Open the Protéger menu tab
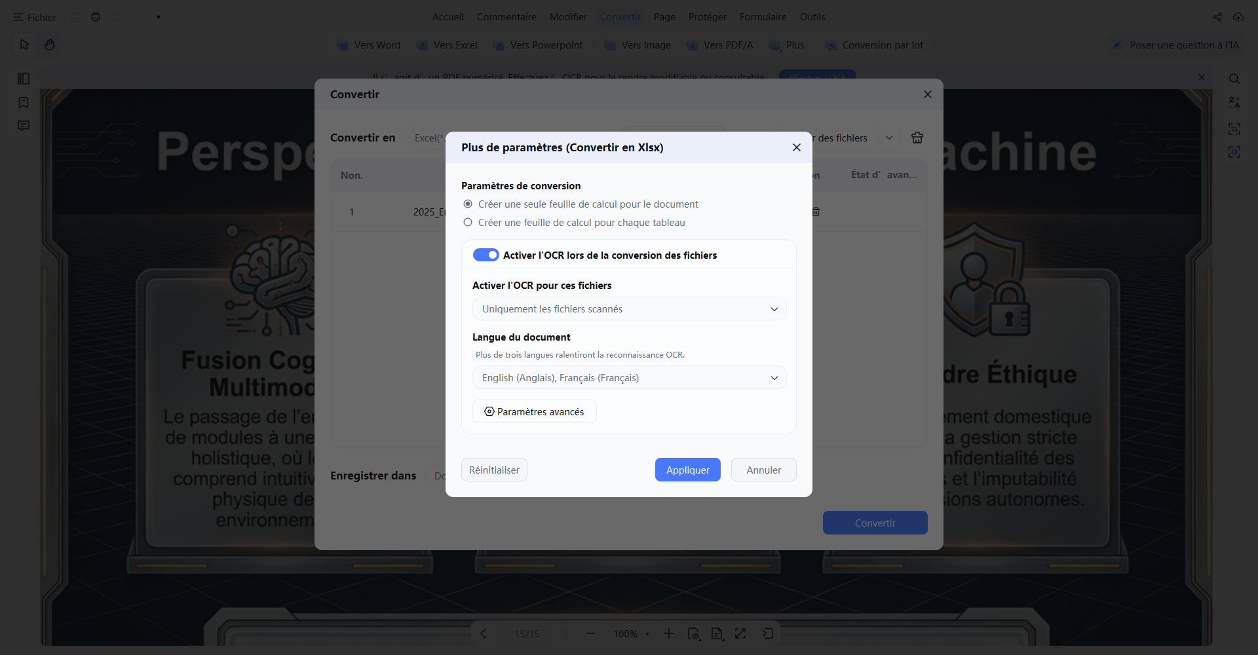The width and height of the screenshot is (1258, 655). tap(707, 17)
